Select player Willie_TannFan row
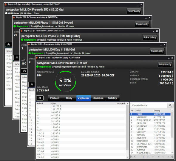The height and width of the screenshot is (161, 176). click(150, 120)
